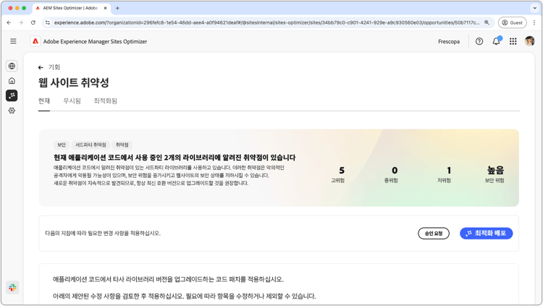
Task: Open the notifications bell
Action: [x=496, y=41]
